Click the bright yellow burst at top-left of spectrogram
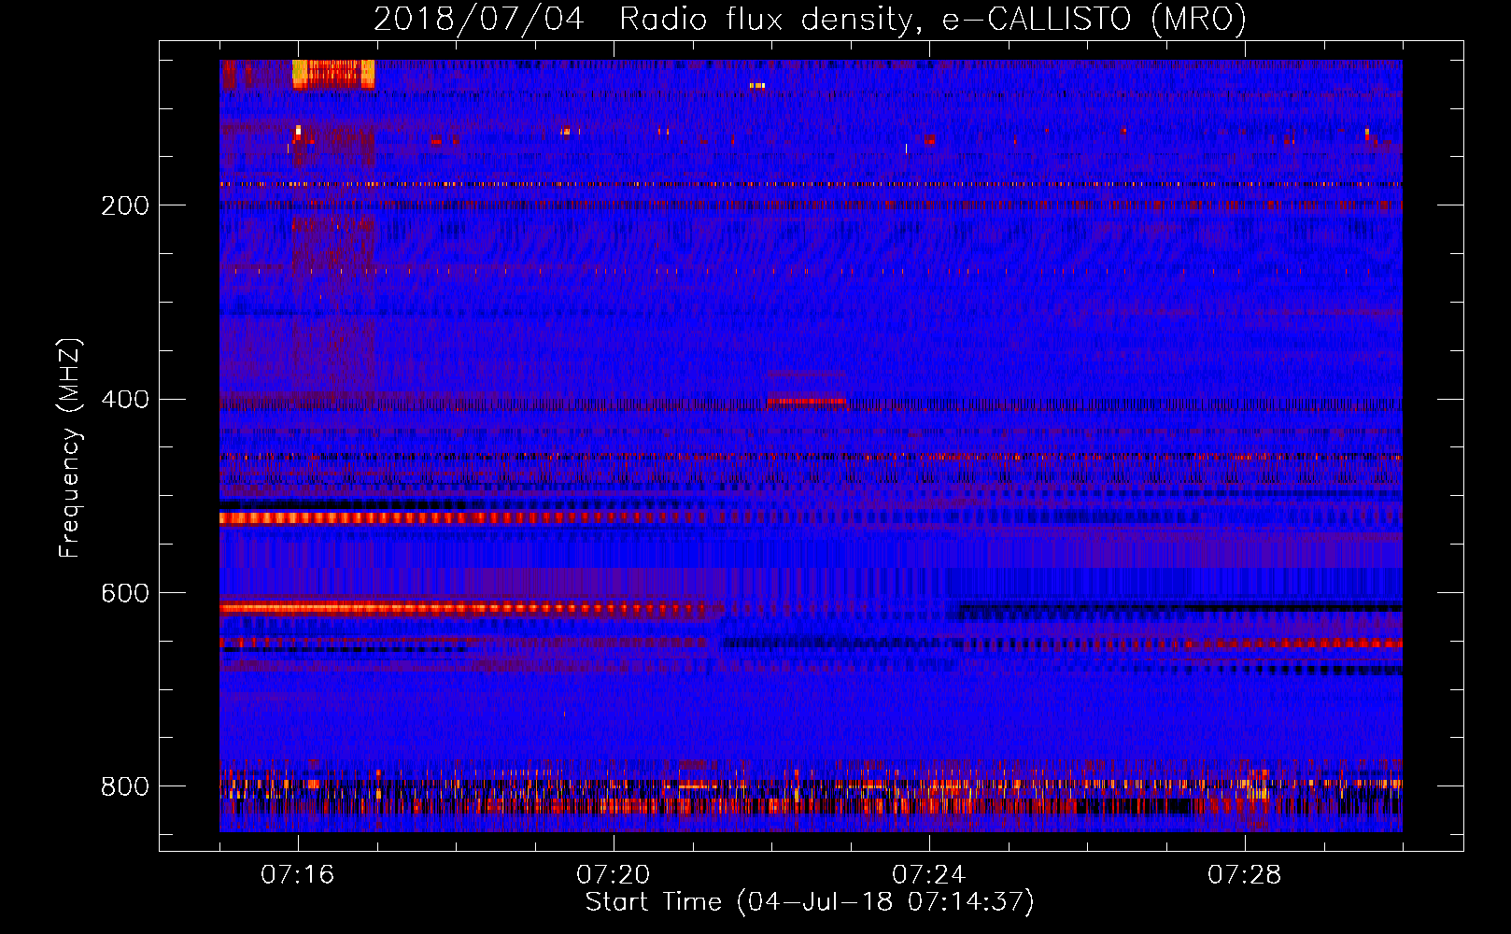1511x934 pixels. pos(333,74)
